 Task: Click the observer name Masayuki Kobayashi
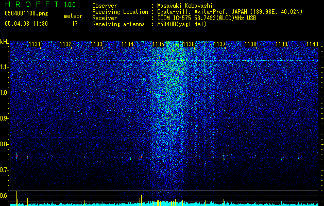tap(185, 6)
